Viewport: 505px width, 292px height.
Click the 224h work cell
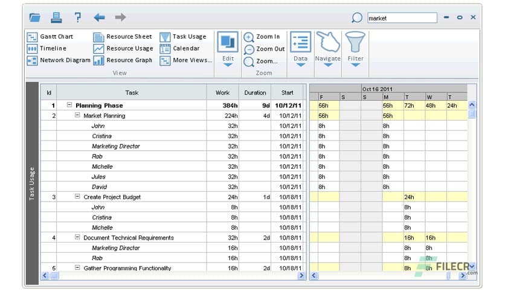(x=223, y=116)
